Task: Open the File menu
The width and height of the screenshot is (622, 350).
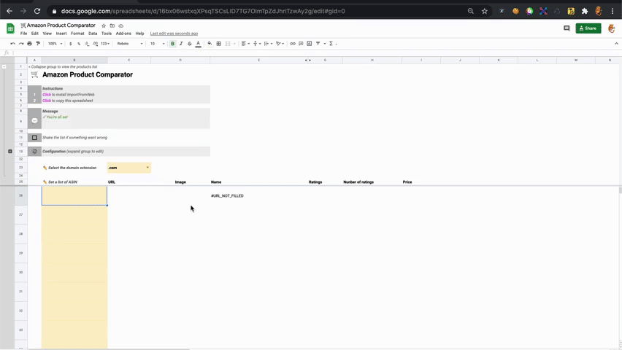Action: pyautogui.click(x=24, y=34)
